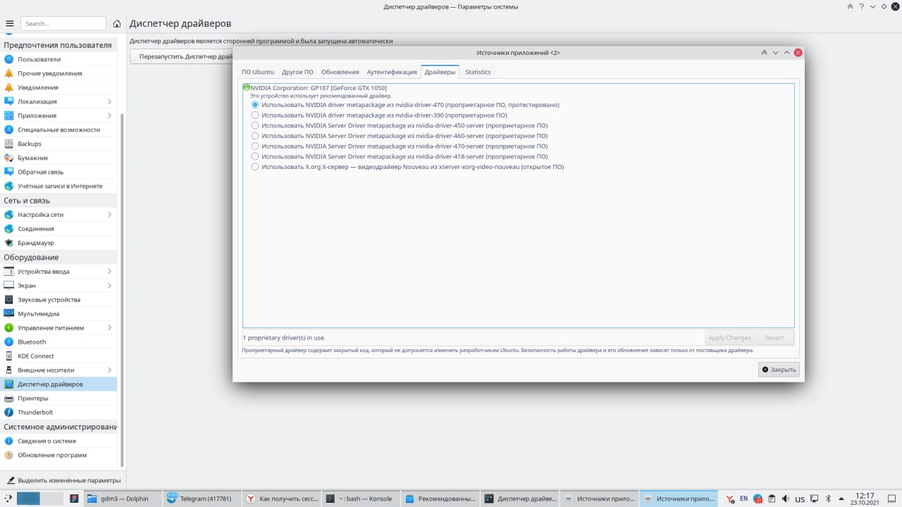The height and width of the screenshot is (507, 902).
Task: Open KDE Connect settings
Action: click(x=59, y=356)
